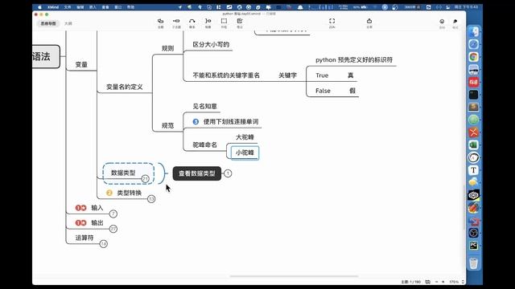Image resolution: width=515 pixels, height=289 pixels.
Task: Insert a new topic via toolbar Topic icon
Action: [x=161, y=22]
